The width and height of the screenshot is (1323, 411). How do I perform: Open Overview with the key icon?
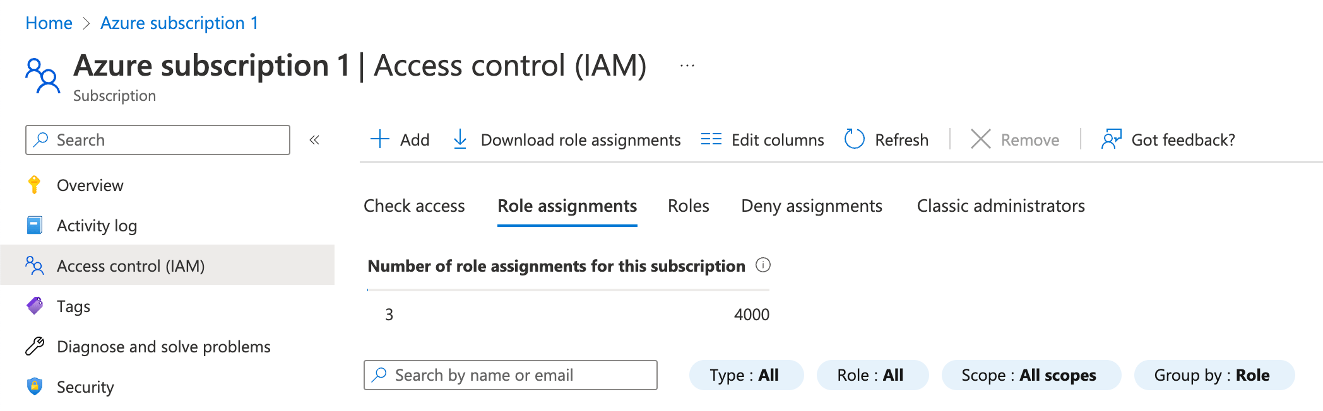click(x=35, y=185)
